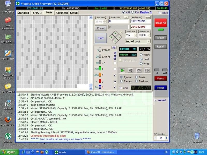
Task: Click the Passp button
Action: click(x=160, y=79)
